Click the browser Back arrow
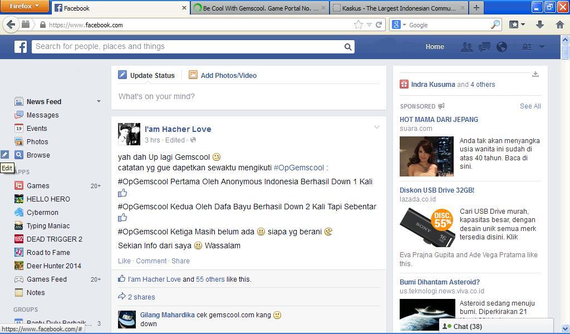This screenshot has width=570, height=334. coord(11,24)
